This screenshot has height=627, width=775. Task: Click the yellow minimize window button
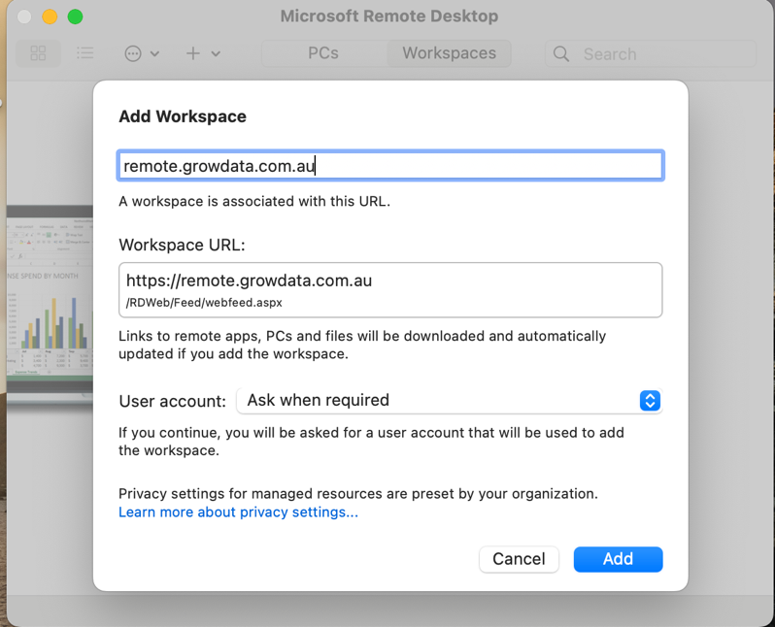pos(50,16)
